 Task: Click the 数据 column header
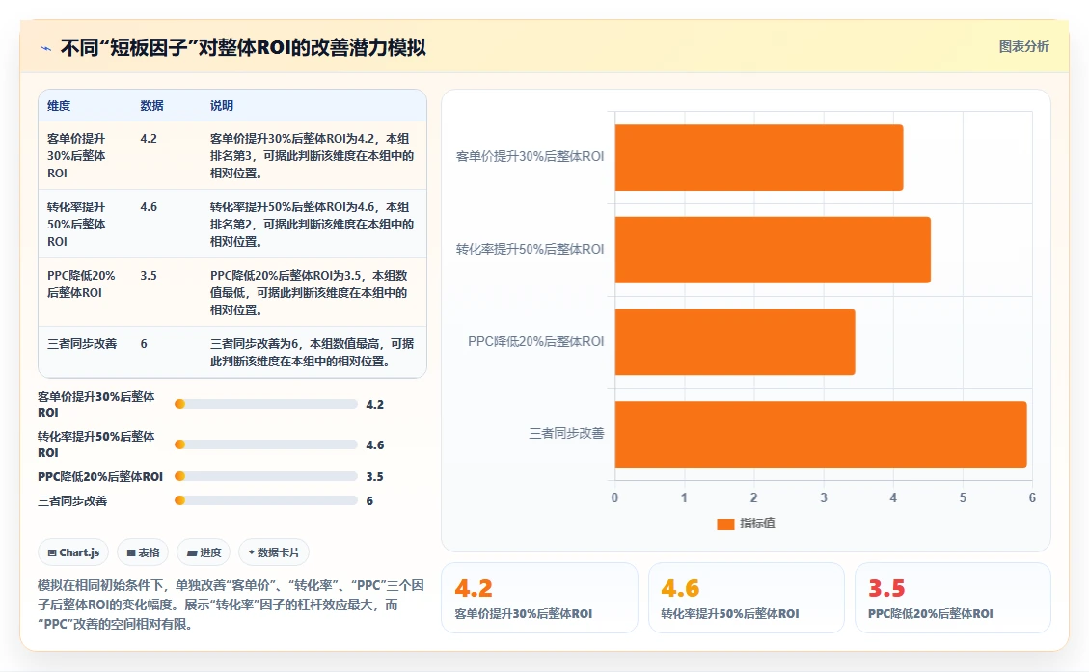(x=152, y=105)
